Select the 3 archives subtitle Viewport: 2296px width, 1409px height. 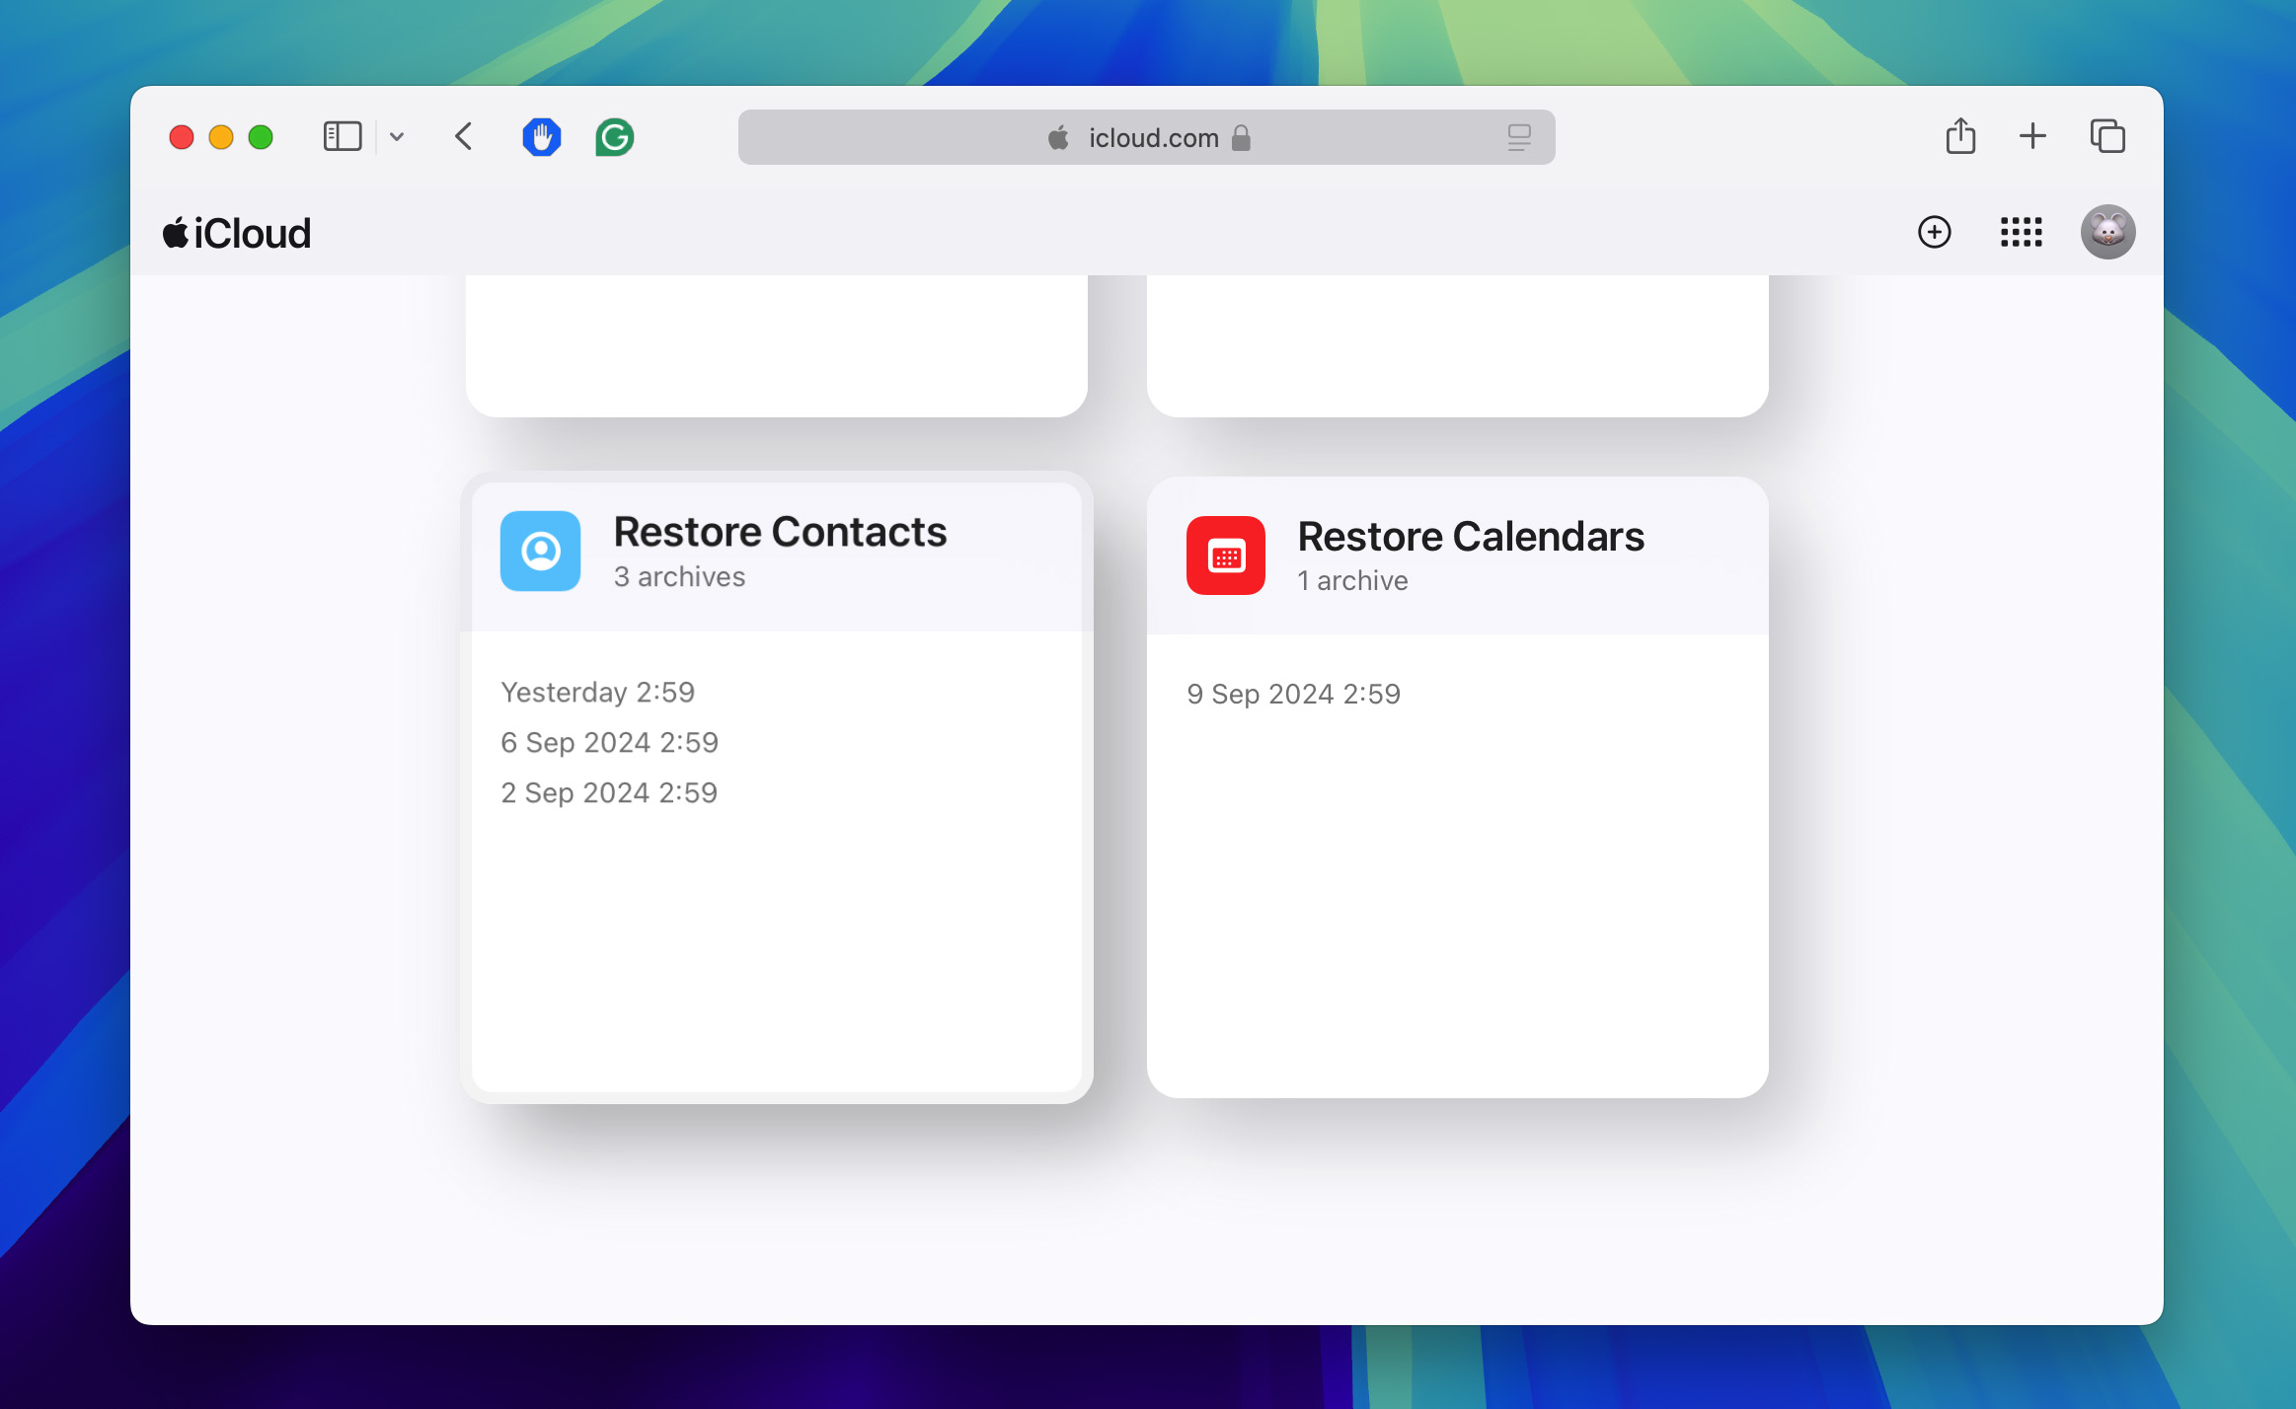(679, 576)
